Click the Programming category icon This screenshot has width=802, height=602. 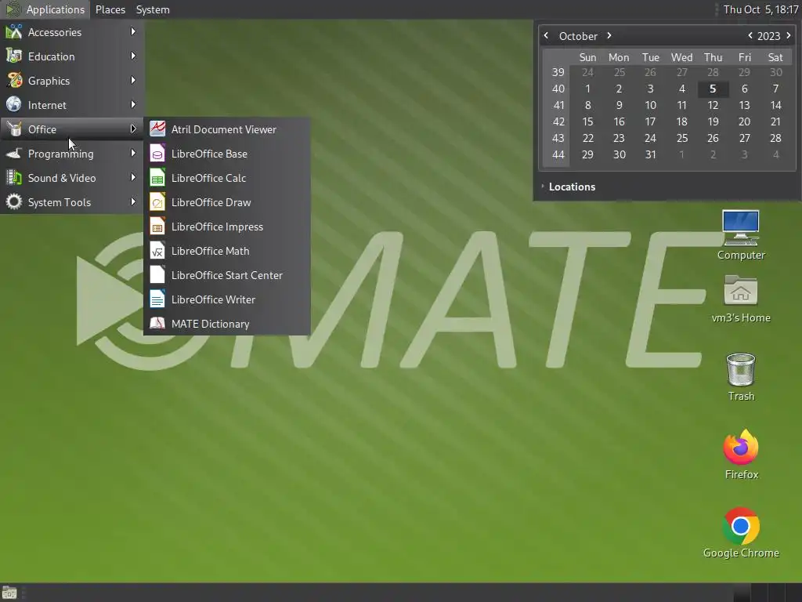coord(14,153)
